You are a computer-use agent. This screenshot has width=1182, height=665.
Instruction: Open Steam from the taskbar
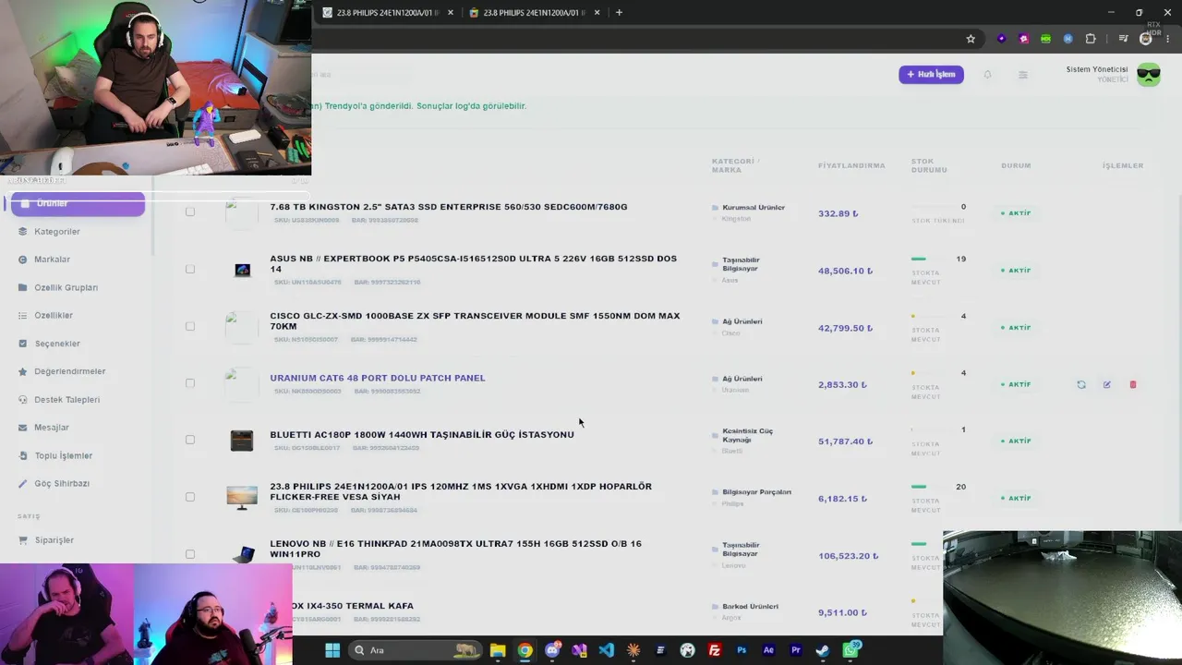(822, 650)
